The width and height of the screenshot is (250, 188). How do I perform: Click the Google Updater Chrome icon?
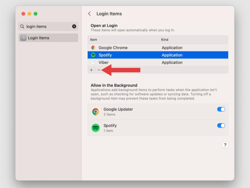point(95,112)
